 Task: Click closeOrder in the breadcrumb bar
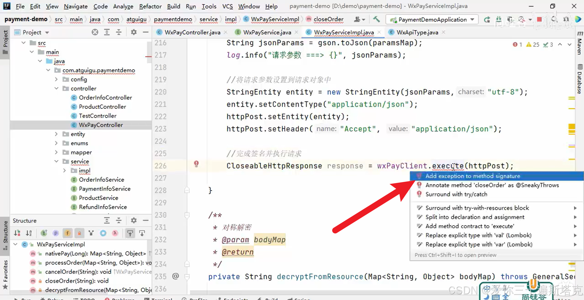pyautogui.click(x=329, y=19)
